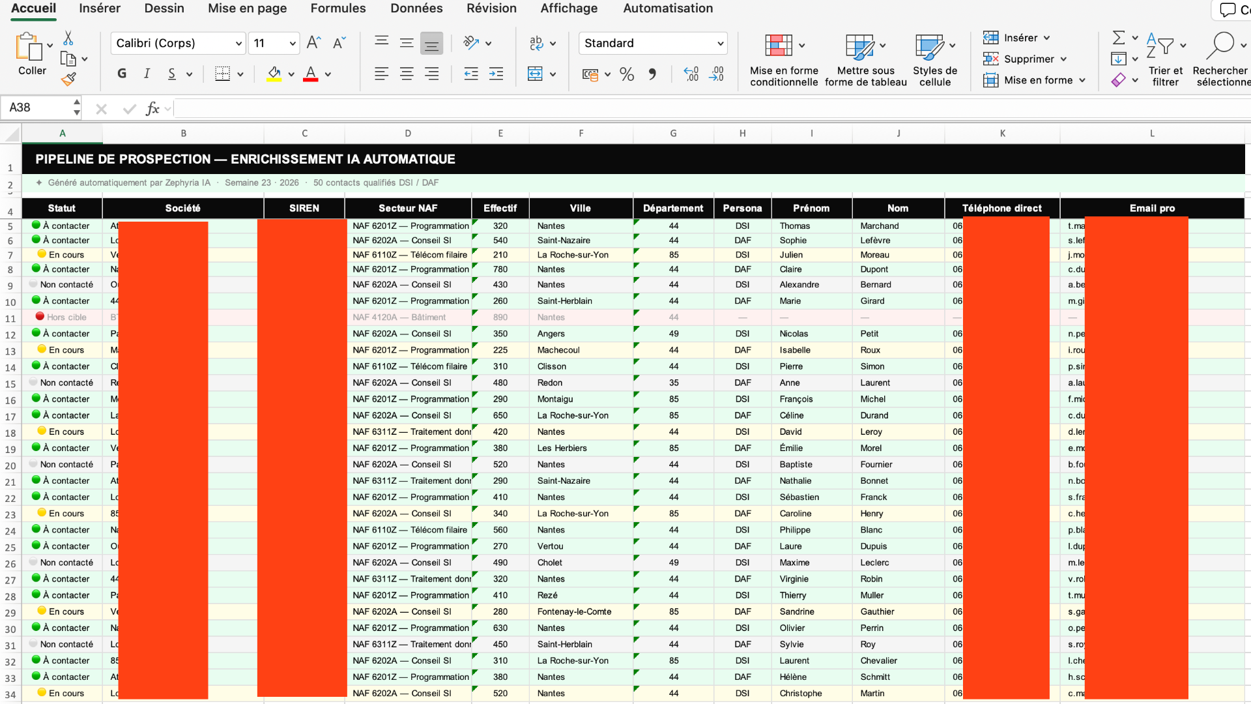Viewport: 1251px width, 704px height.
Task: Select all cells corner button
Action: 11,134
